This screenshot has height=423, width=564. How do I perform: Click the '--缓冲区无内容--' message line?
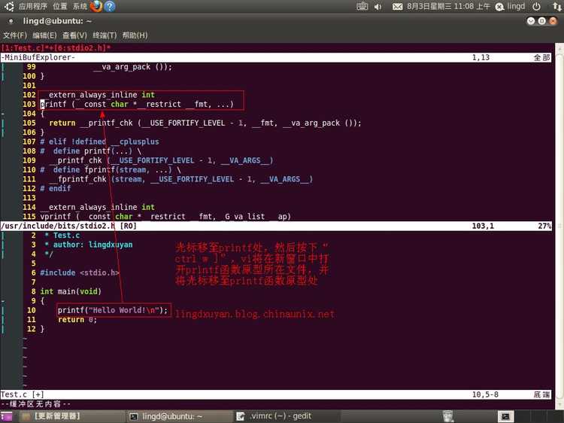coord(35,404)
